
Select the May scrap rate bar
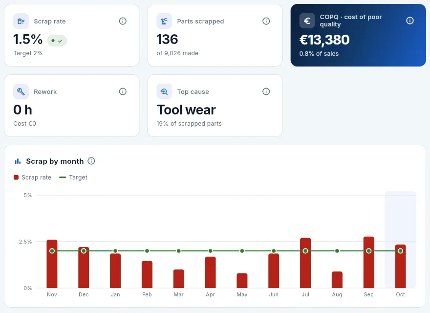(242, 281)
